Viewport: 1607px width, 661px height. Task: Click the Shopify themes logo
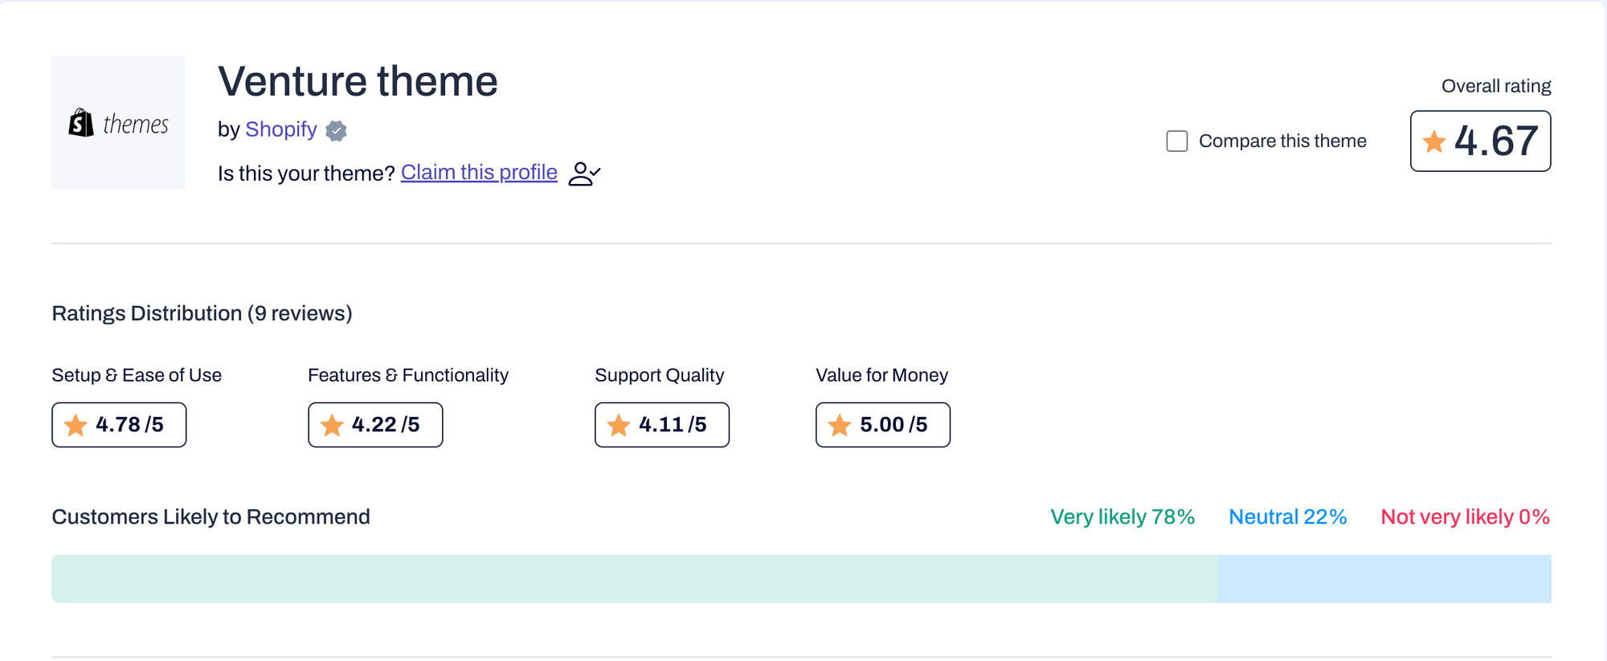click(117, 122)
